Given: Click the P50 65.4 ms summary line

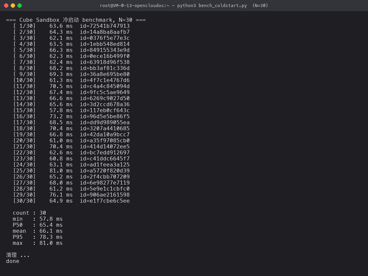Looking at the screenshot, I should click(x=37, y=225).
